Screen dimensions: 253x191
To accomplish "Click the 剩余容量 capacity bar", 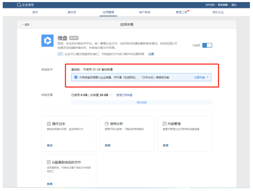I will click(x=142, y=102).
